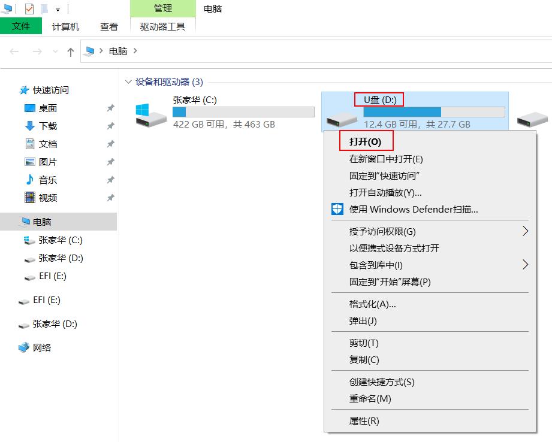Image resolution: width=552 pixels, height=442 pixels.
Task: Unpin 桌面 from Quick Access
Action: 110,108
